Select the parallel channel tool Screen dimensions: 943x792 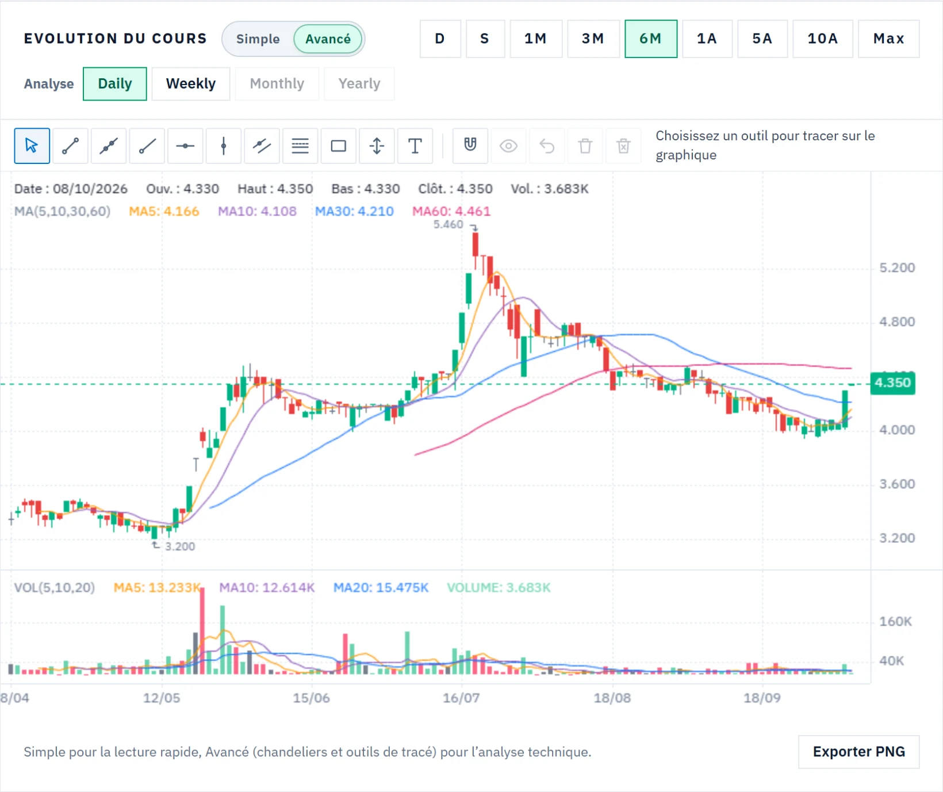[262, 146]
